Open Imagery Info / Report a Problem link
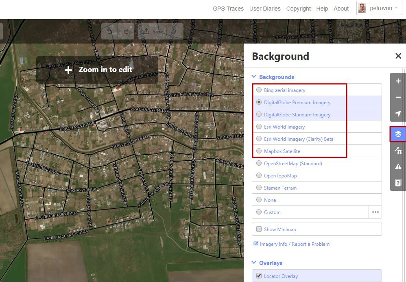Viewport: 406px width, 282px height. 295,244
